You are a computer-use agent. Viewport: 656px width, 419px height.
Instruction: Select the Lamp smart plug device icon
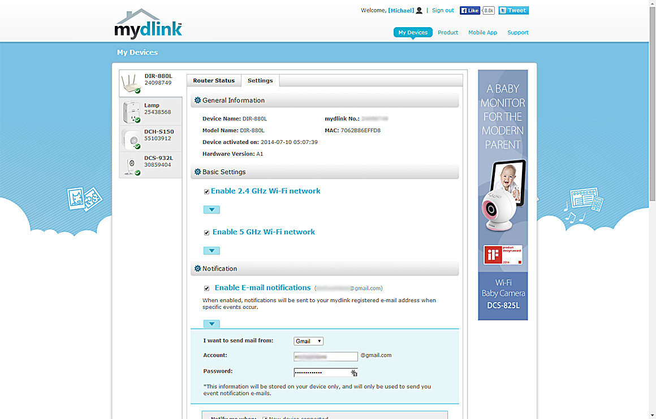[131, 111]
